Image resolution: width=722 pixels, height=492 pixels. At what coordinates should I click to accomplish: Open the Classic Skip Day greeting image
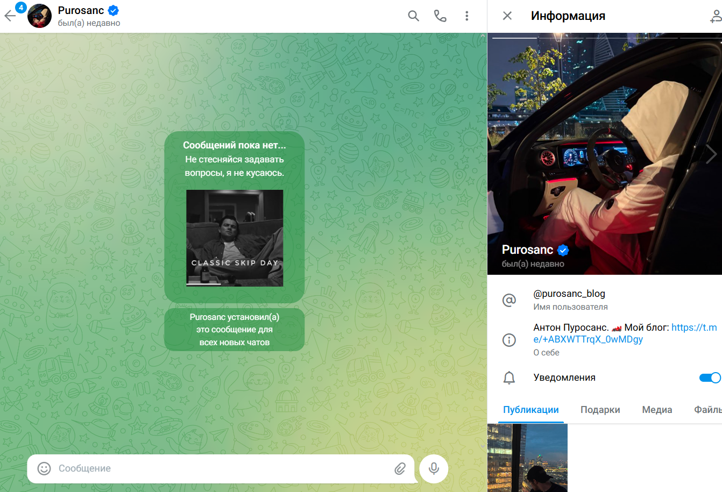(235, 238)
